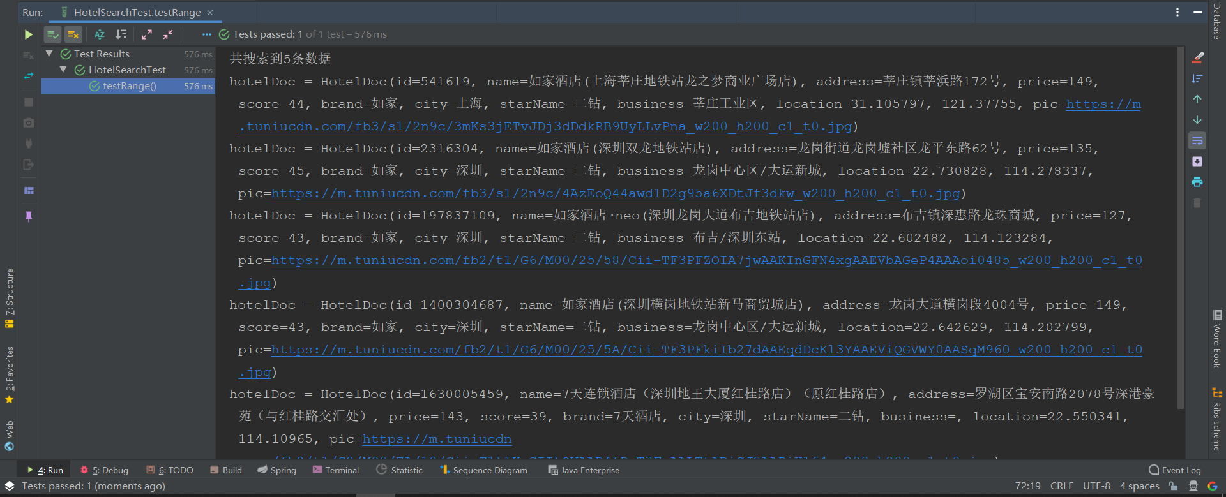Open the 6: TODO tool window
The image size is (1226, 497).
pyautogui.click(x=170, y=470)
